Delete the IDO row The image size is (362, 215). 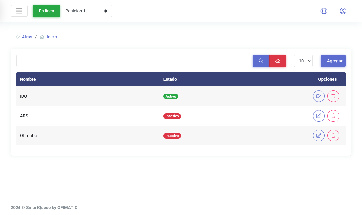click(x=333, y=96)
